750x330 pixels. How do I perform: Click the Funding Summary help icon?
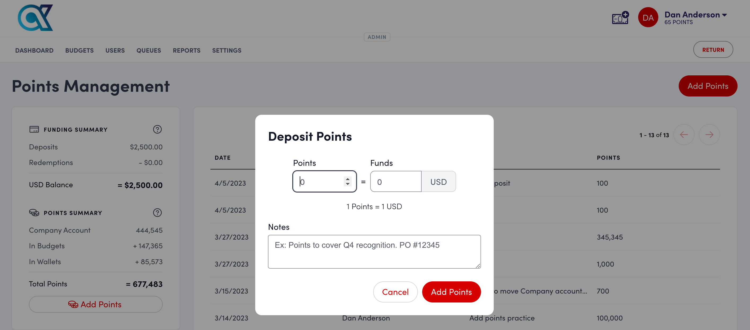pos(157,130)
